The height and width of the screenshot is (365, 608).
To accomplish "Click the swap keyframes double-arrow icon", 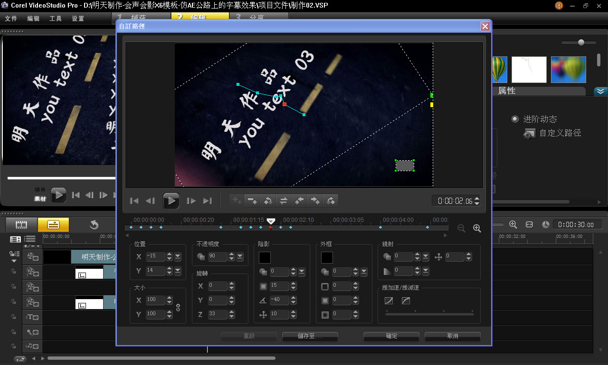I will tap(284, 201).
